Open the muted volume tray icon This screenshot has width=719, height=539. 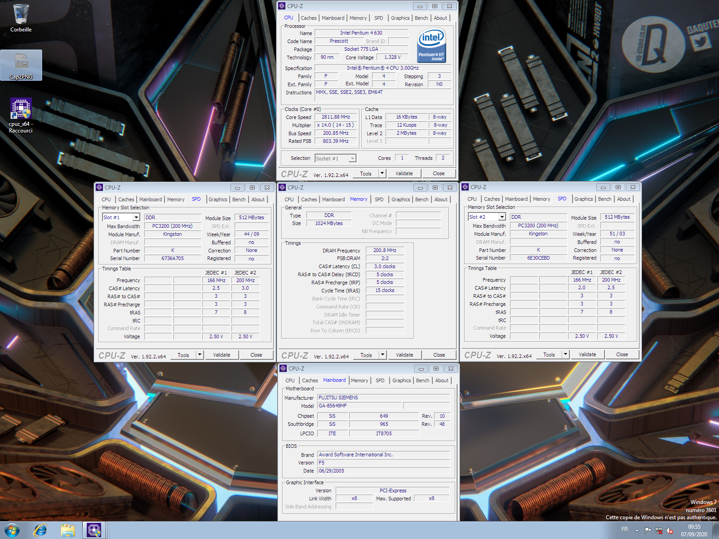670,530
